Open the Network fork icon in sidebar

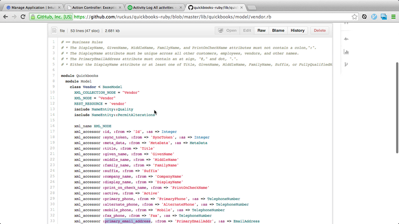pos(346,64)
